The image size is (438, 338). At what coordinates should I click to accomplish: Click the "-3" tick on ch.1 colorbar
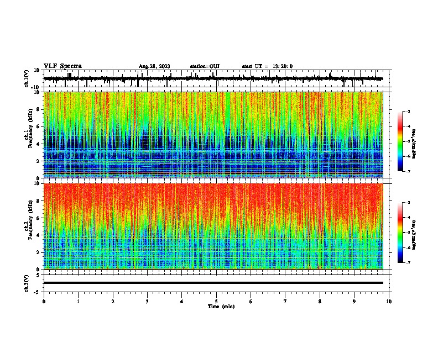tap(408, 112)
